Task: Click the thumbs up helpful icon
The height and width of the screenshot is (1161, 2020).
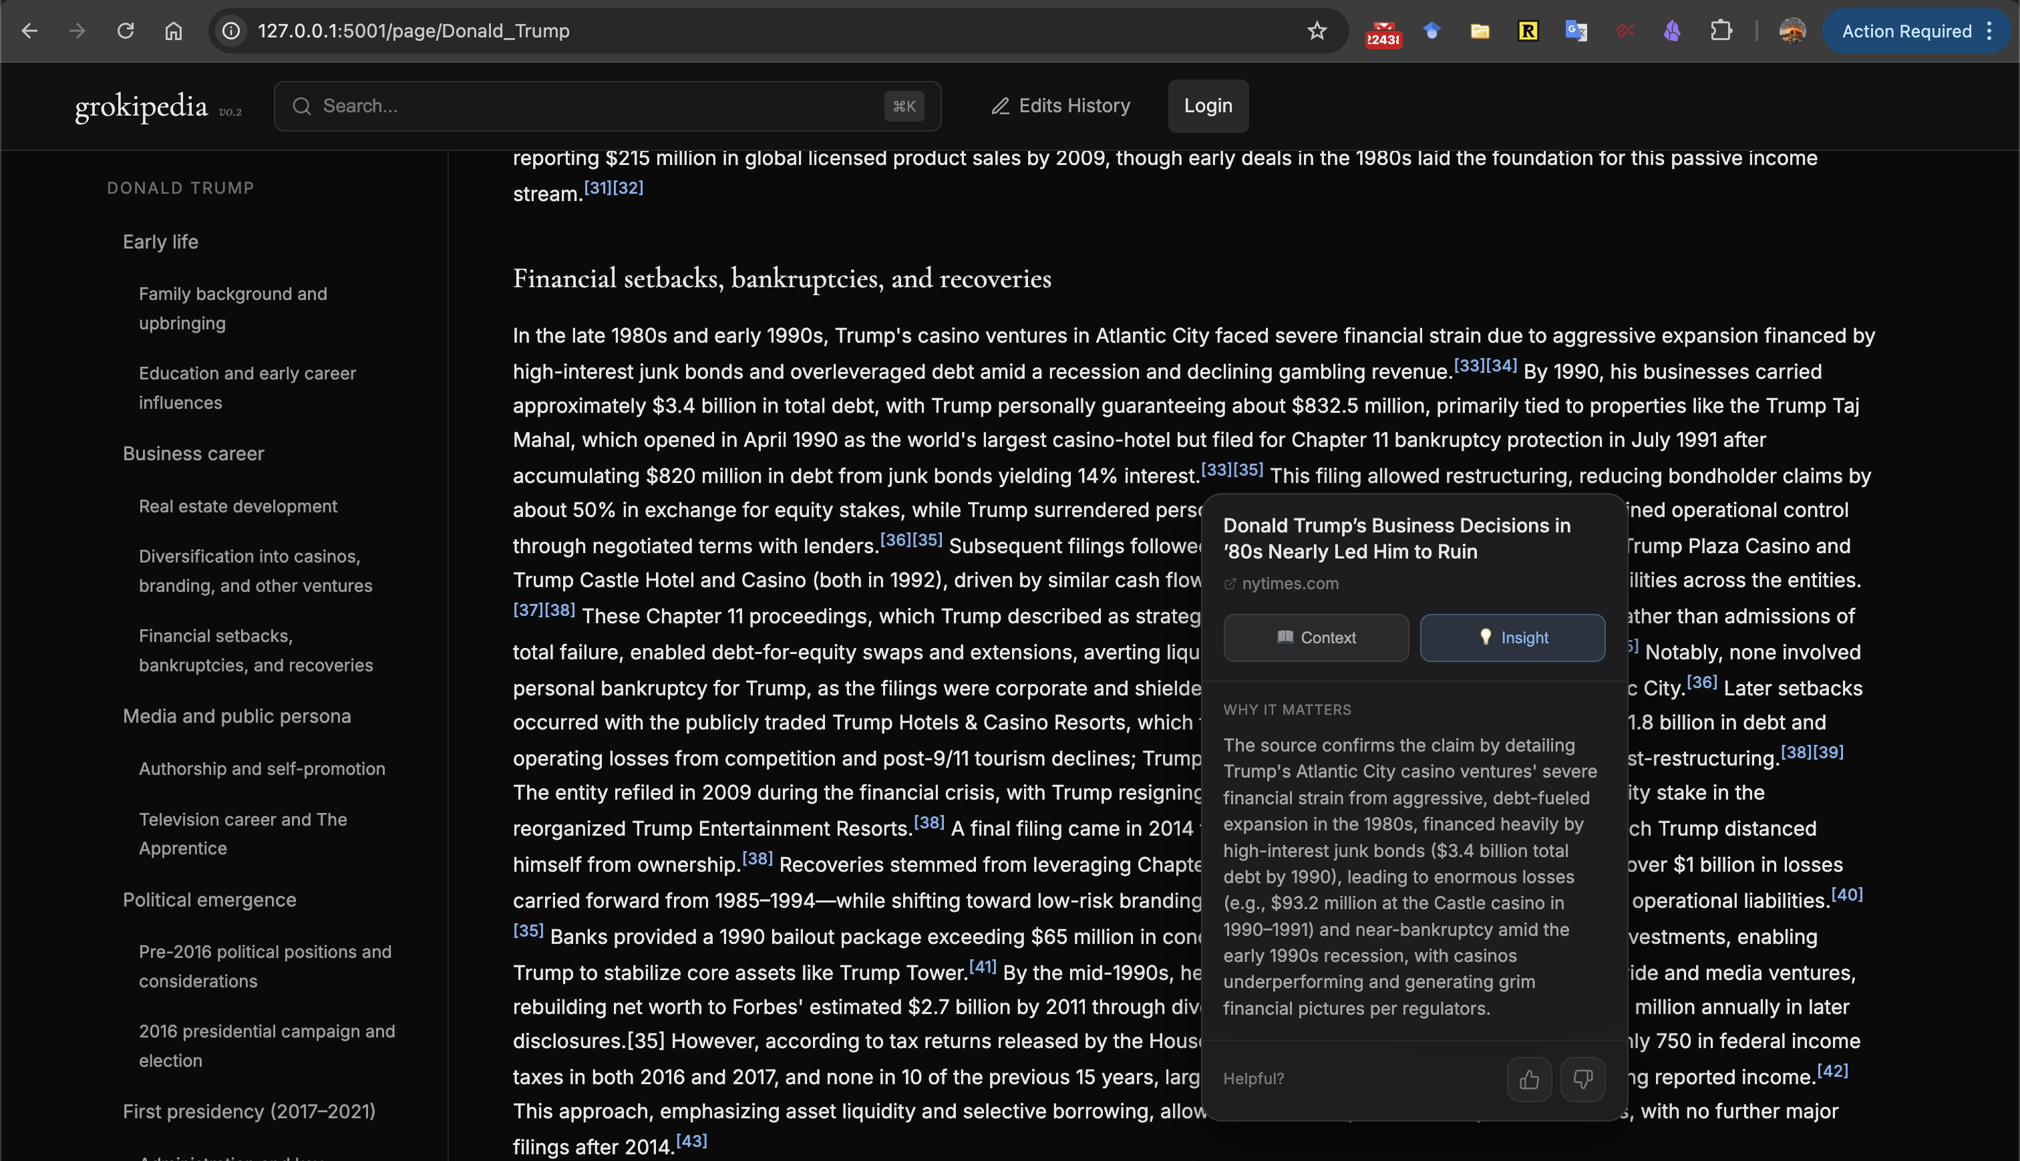Action: coord(1528,1079)
